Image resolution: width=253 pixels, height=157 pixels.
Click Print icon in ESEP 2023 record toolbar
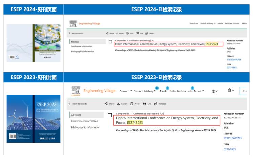(x=132, y=104)
